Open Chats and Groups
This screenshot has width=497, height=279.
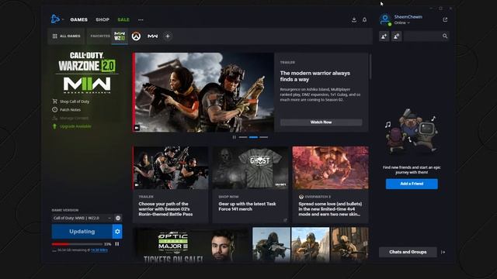click(408, 252)
